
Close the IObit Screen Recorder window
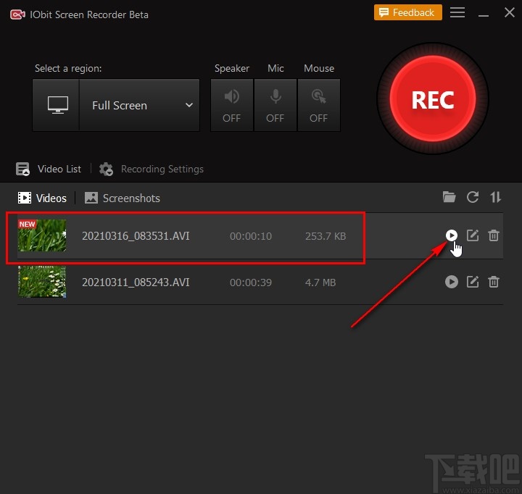pos(510,12)
